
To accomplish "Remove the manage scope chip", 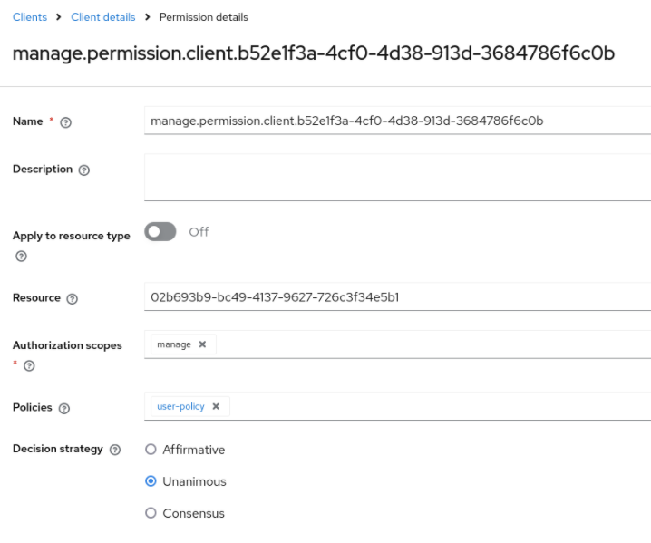I will point(202,344).
